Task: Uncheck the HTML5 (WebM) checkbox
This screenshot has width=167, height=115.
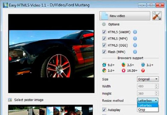Action: pos(104,32)
